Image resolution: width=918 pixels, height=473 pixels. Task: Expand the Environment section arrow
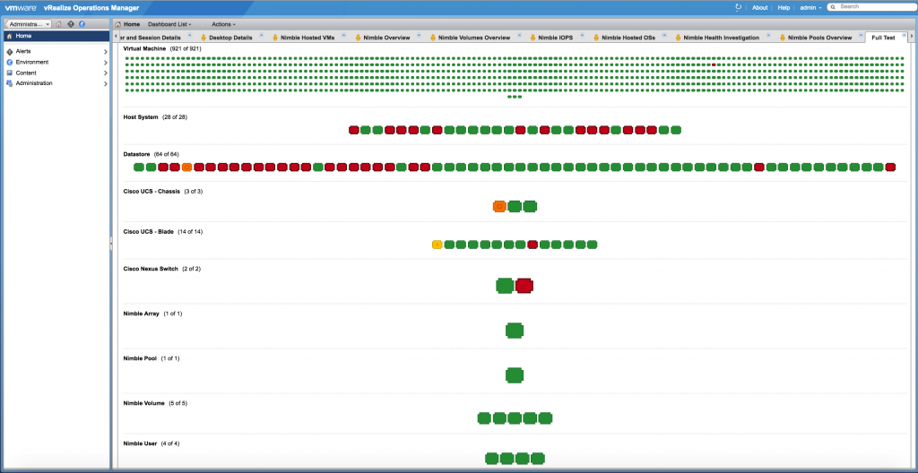106,62
